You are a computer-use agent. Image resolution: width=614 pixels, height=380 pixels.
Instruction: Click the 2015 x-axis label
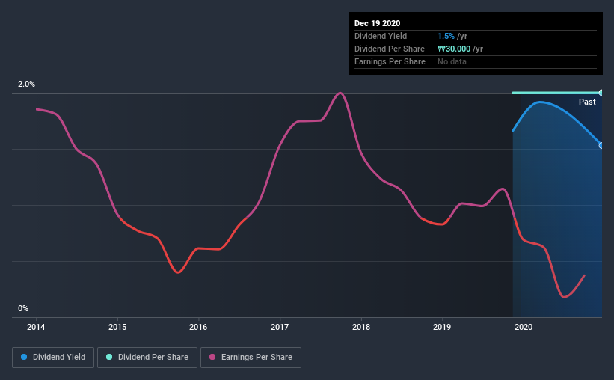coord(117,327)
